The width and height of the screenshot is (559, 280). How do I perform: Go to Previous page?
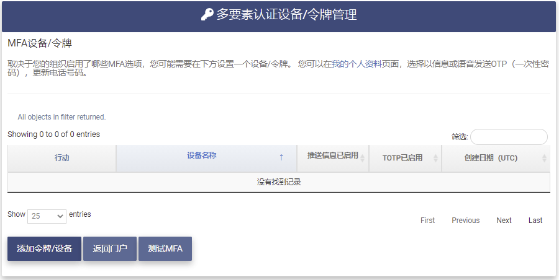click(x=466, y=221)
